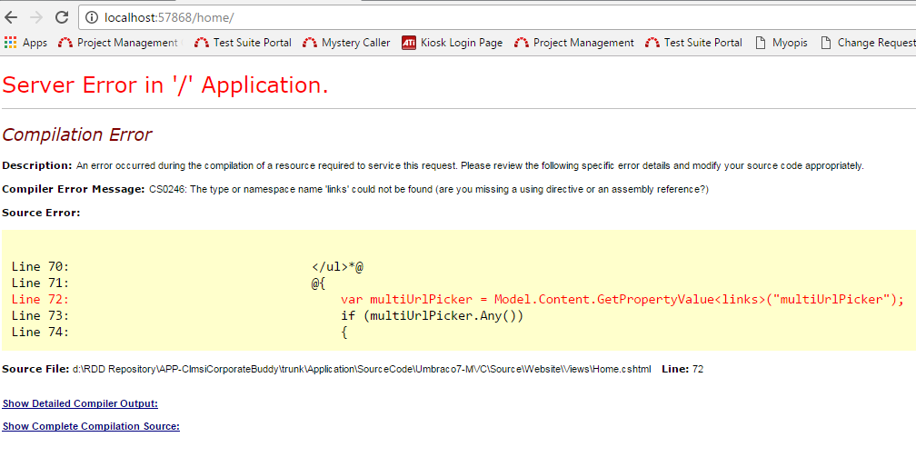Click the Mystery Caller bookmark favicon

pyautogui.click(x=310, y=43)
